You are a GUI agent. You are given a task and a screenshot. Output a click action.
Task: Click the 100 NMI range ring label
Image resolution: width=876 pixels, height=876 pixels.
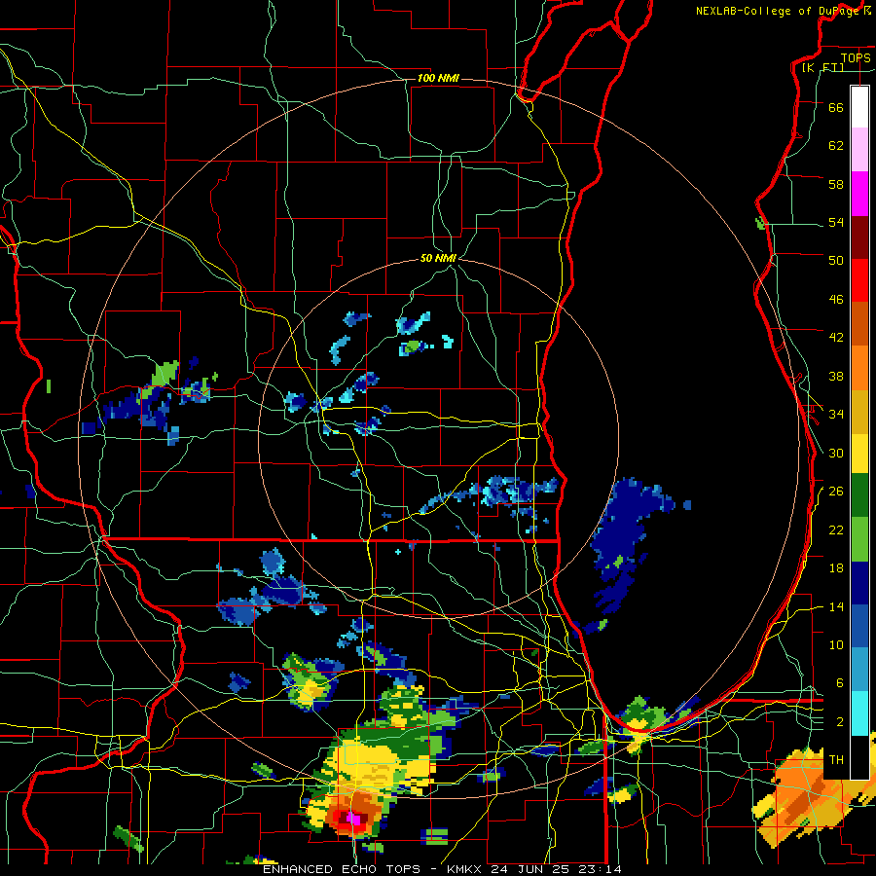point(438,78)
